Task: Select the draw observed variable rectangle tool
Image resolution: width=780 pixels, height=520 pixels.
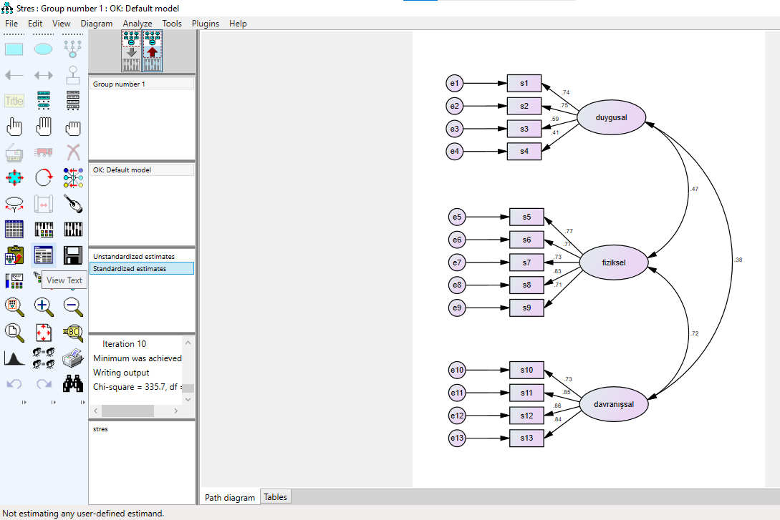Action: tap(14, 49)
